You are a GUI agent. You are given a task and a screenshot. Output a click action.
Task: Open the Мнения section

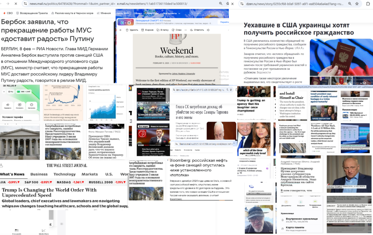pos(104,13)
